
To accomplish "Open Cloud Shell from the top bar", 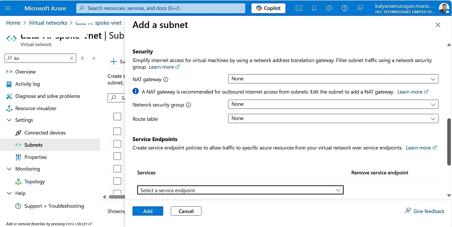I will (x=299, y=8).
